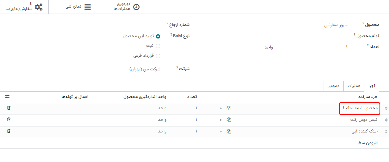Click copy icon in محصول نیمه تمام row
The height and width of the screenshot is (162, 389).
[229, 108]
